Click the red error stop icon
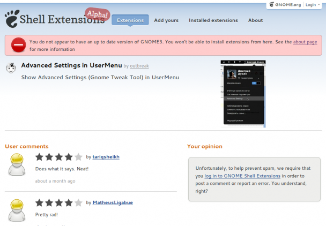The width and height of the screenshot is (326, 226). click(x=19, y=44)
